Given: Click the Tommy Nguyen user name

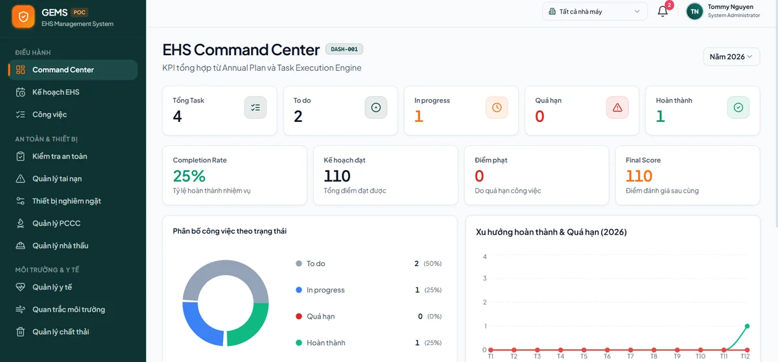Looking at the screenshot, I should 731,7.
